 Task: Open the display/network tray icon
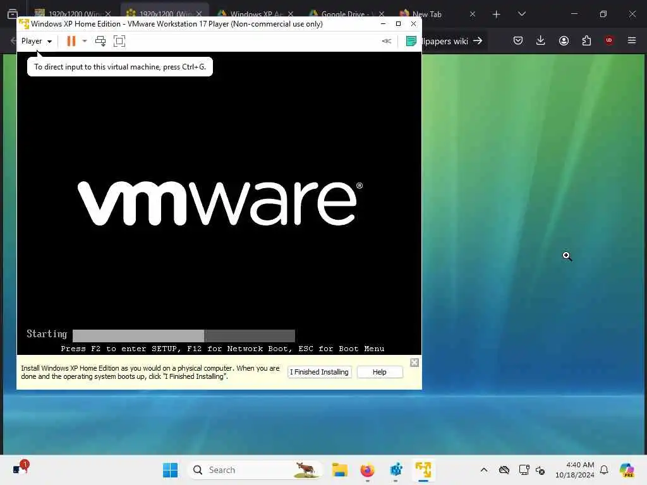[x=524, y=470]
